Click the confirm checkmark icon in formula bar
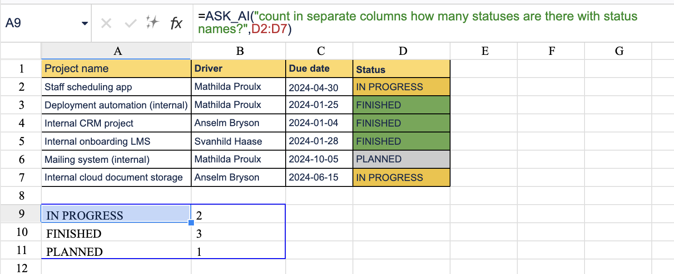Viewport: 674px width, 274px height. pos(131,23)
